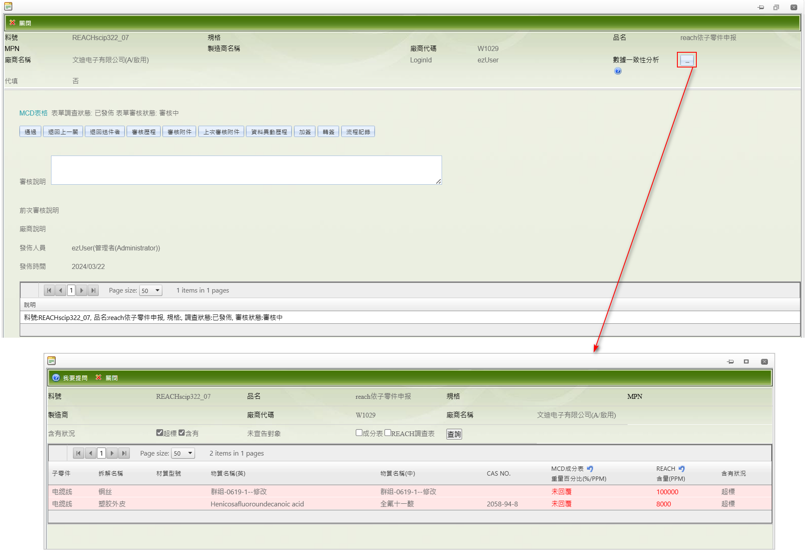Image resolution: width=806 pixels, height=551 pixels.
Task: Sort by CAS NO. column header
Action: tap(499, 473)
